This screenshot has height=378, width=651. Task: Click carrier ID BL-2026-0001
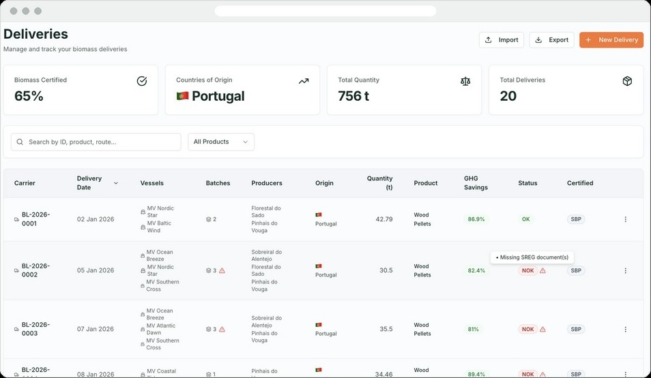(x=35, y=219)
